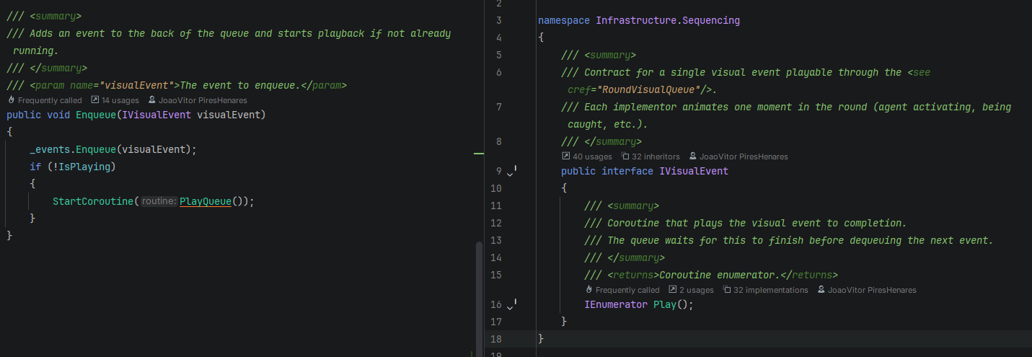Show '32 inheritors' of IVisualEvent
The image size is (1032, 357).
click(x=650, y=157)
